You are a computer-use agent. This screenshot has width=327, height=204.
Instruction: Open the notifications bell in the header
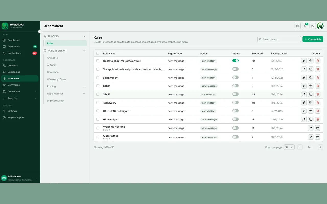pyautogui.click(x=305, y=26)
